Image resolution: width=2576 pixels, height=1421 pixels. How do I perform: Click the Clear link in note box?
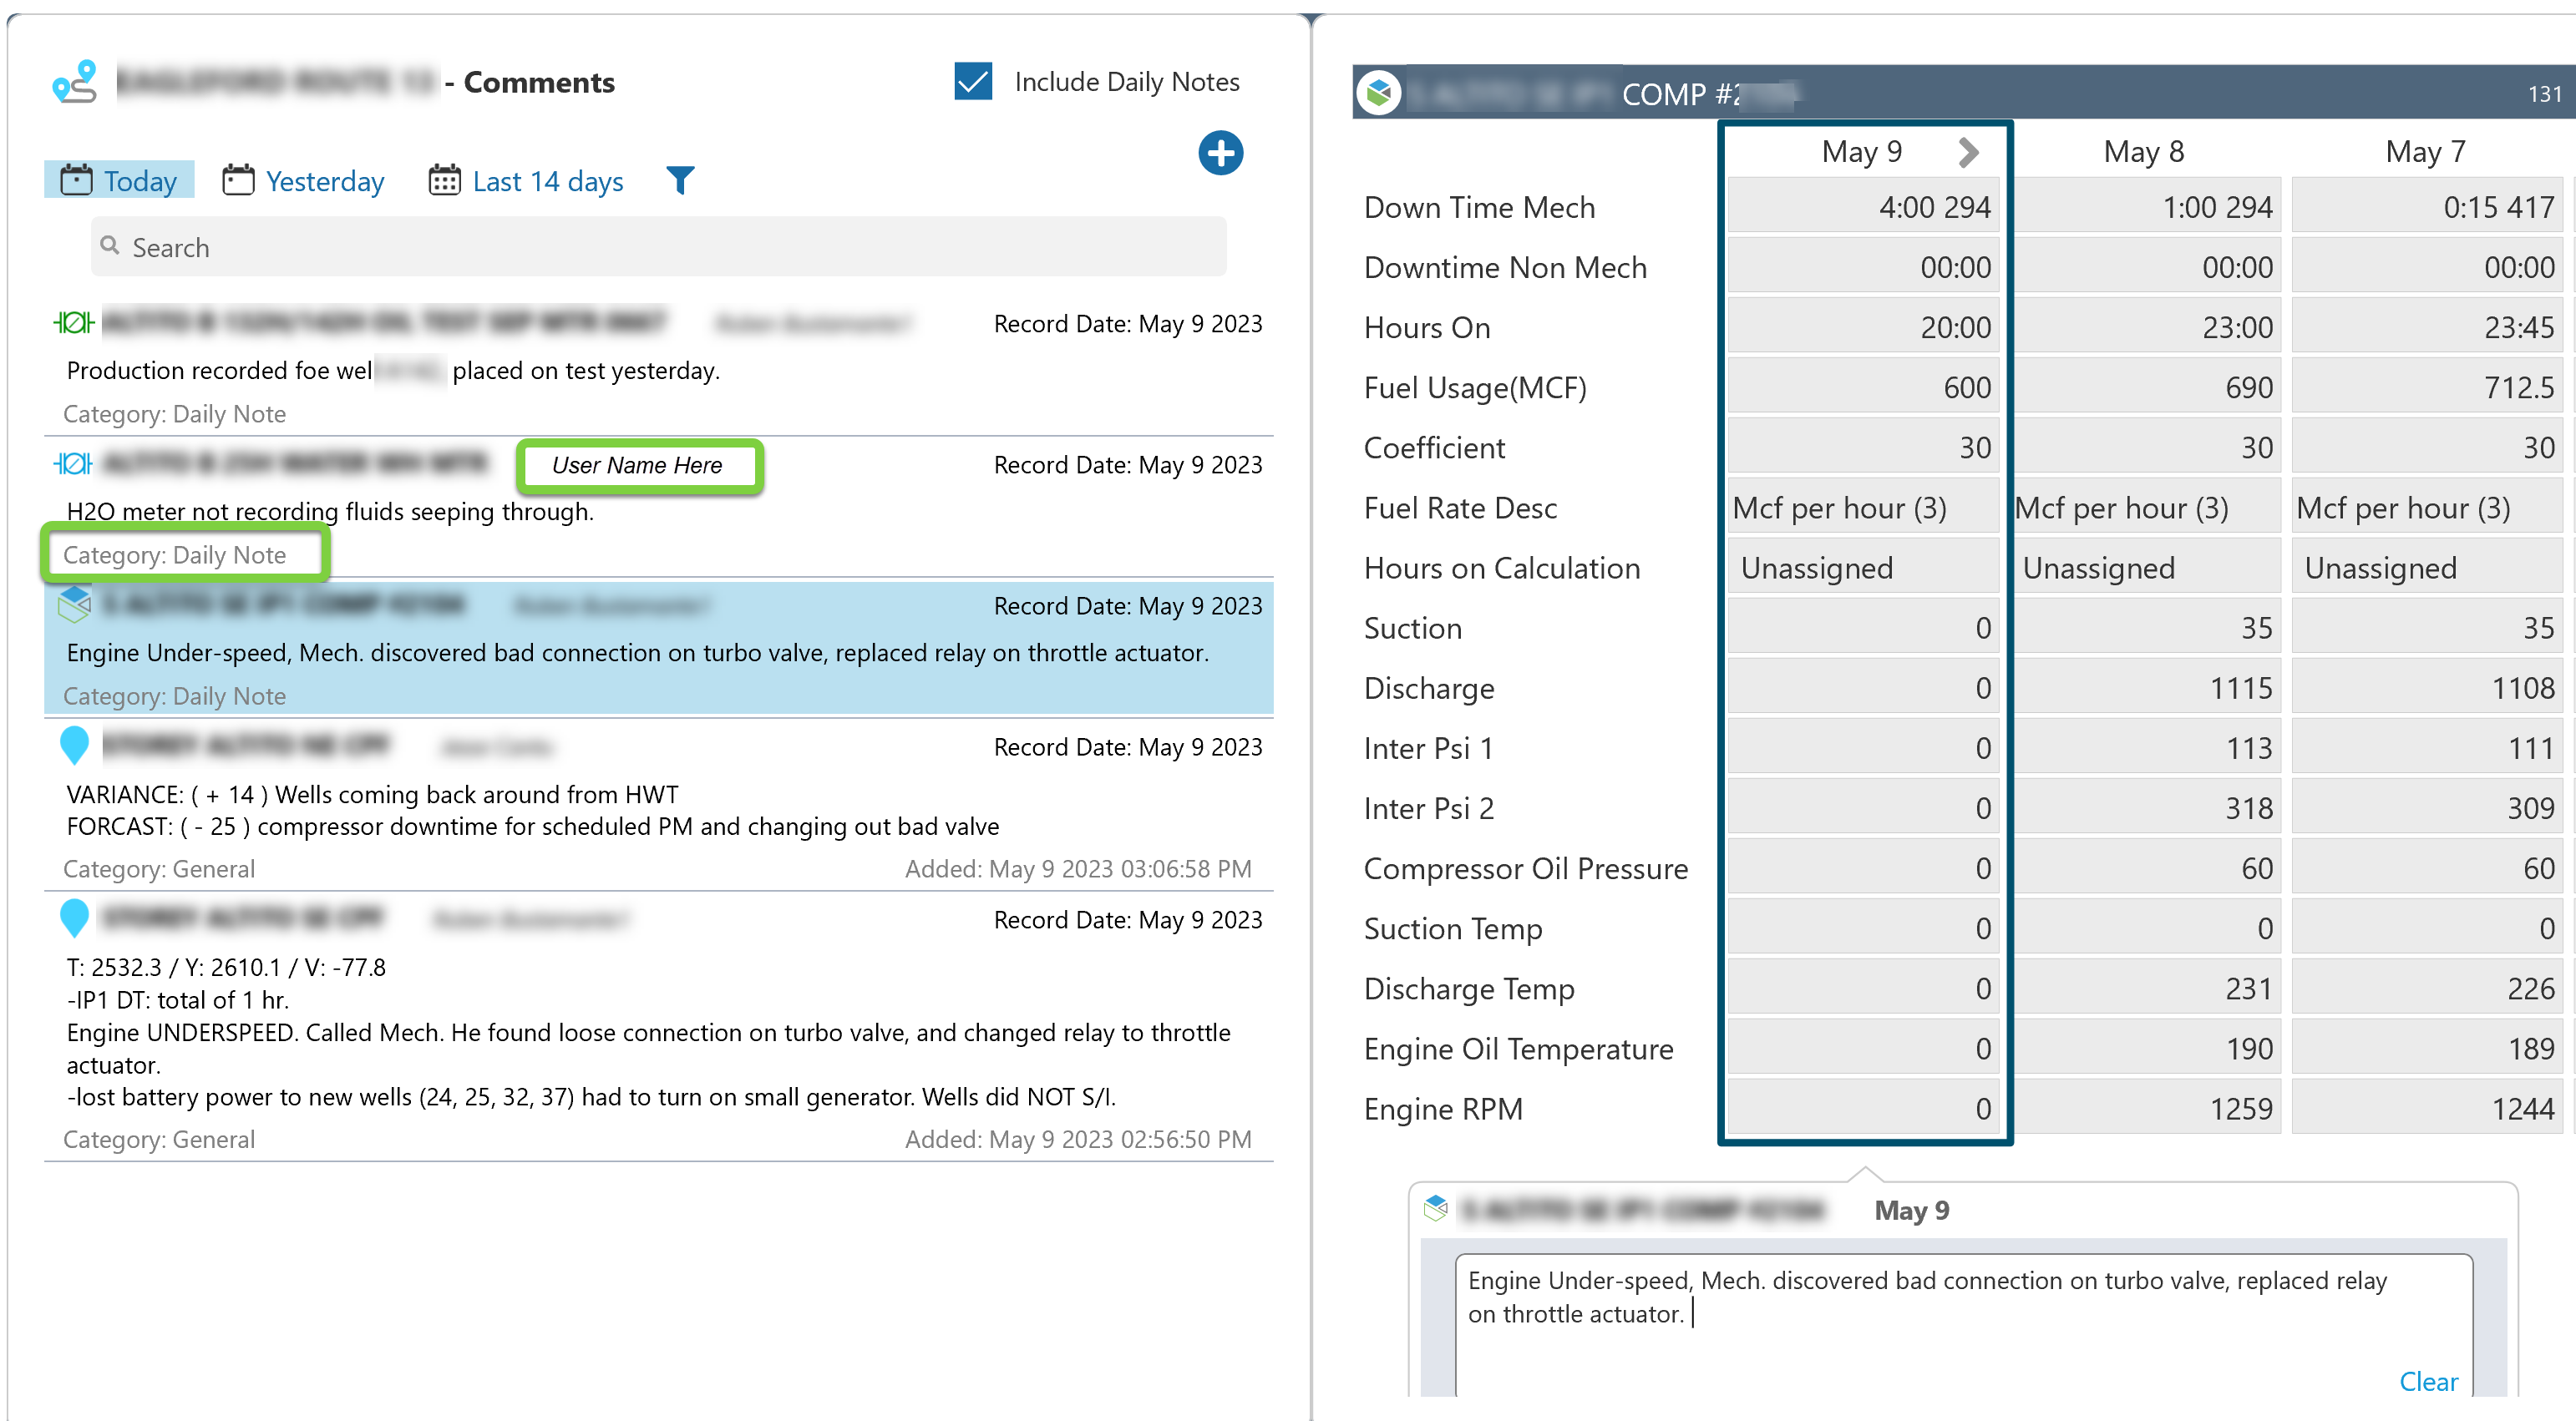tap(2428, 1381)
